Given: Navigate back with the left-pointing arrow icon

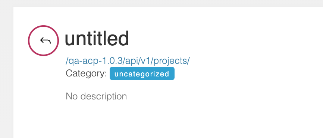Looking at the screenshot, I should (44, 40).
